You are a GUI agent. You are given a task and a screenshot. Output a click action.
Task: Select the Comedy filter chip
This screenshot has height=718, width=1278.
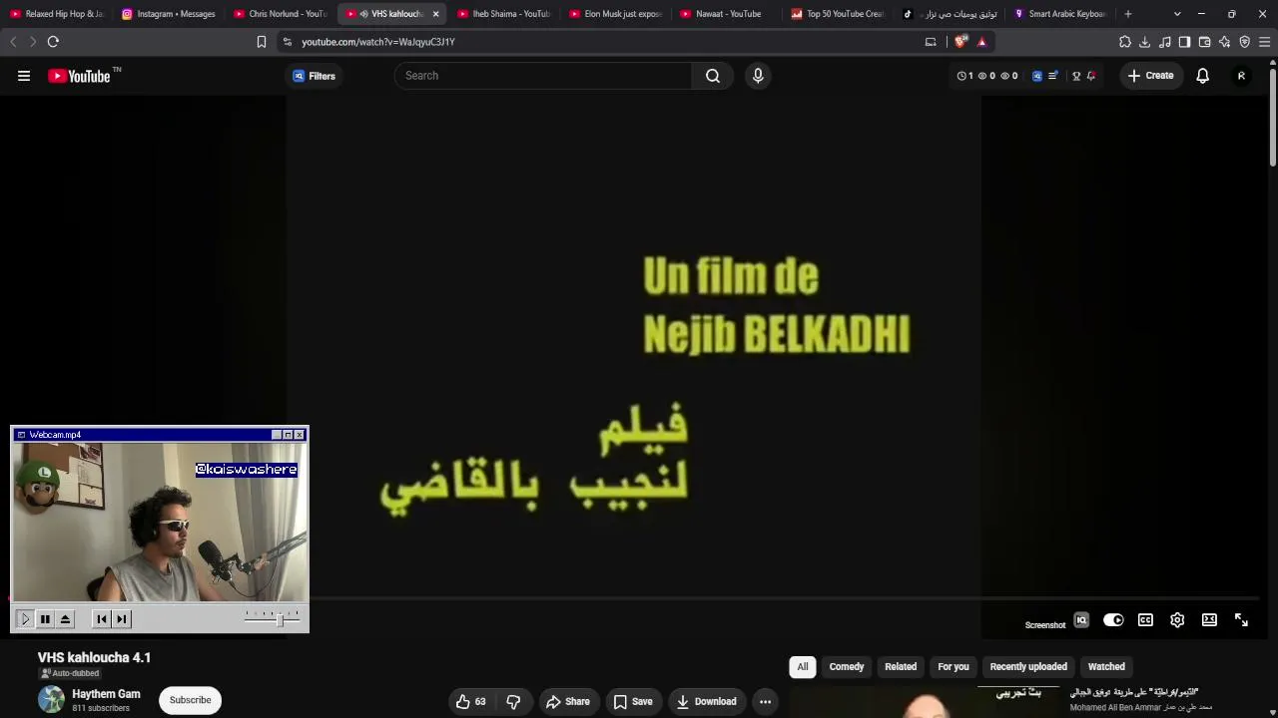[847, 667]
